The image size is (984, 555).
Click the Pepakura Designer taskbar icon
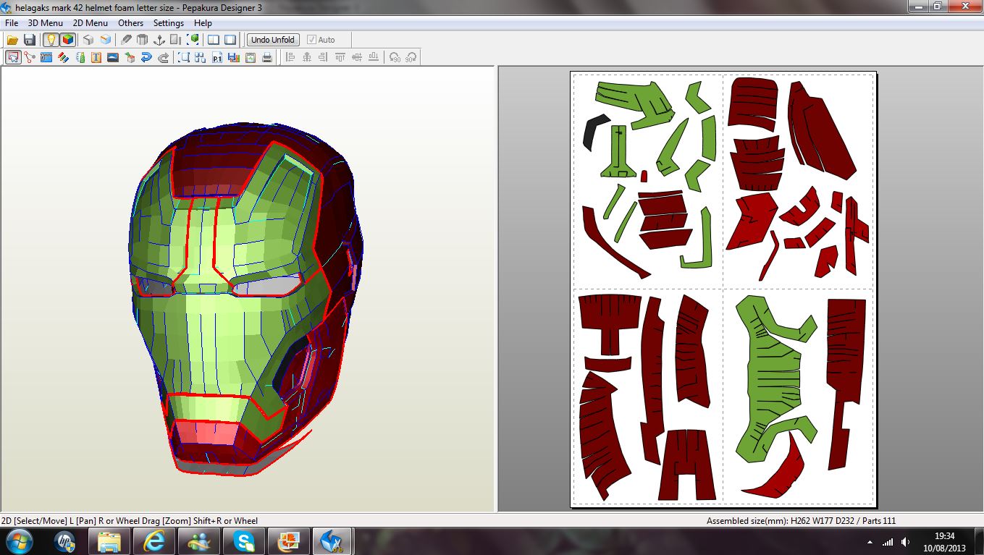(x=333, y=541)
